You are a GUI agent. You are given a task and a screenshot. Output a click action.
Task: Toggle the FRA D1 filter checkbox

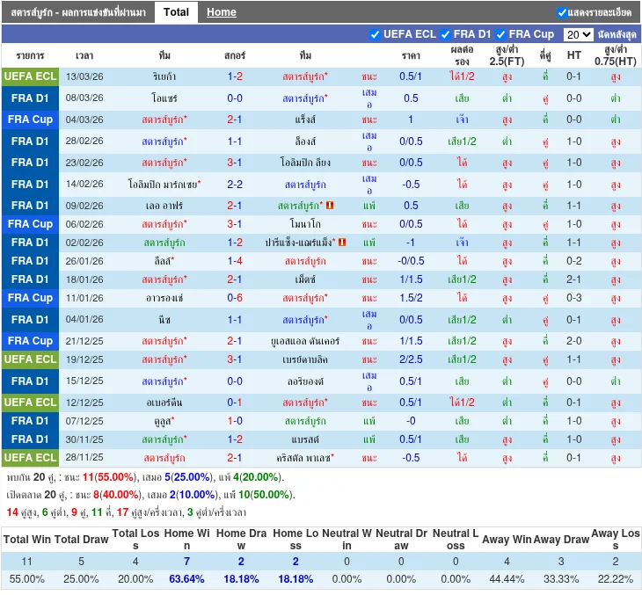coord(446,34)
